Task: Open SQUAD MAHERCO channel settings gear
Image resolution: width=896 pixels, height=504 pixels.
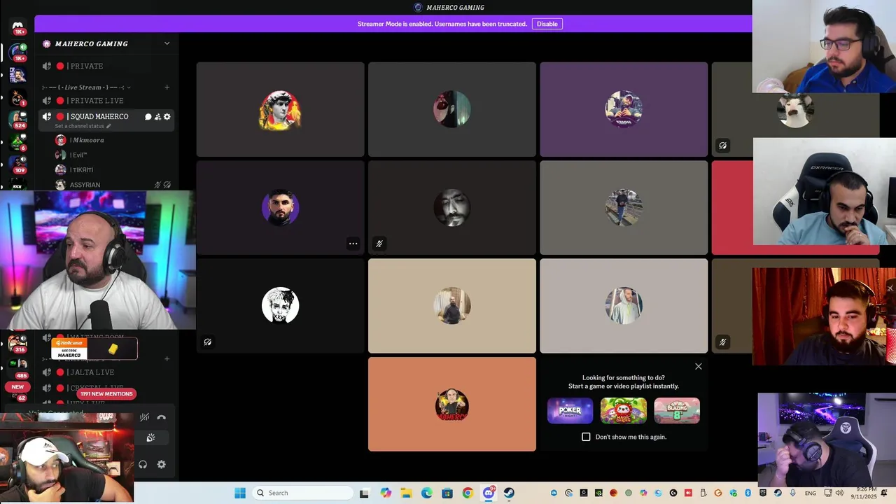Action: point(167,117)
